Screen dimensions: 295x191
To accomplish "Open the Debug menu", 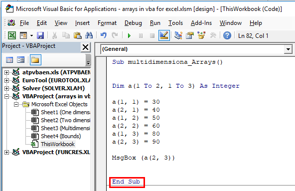I will (x=133, y=23).
